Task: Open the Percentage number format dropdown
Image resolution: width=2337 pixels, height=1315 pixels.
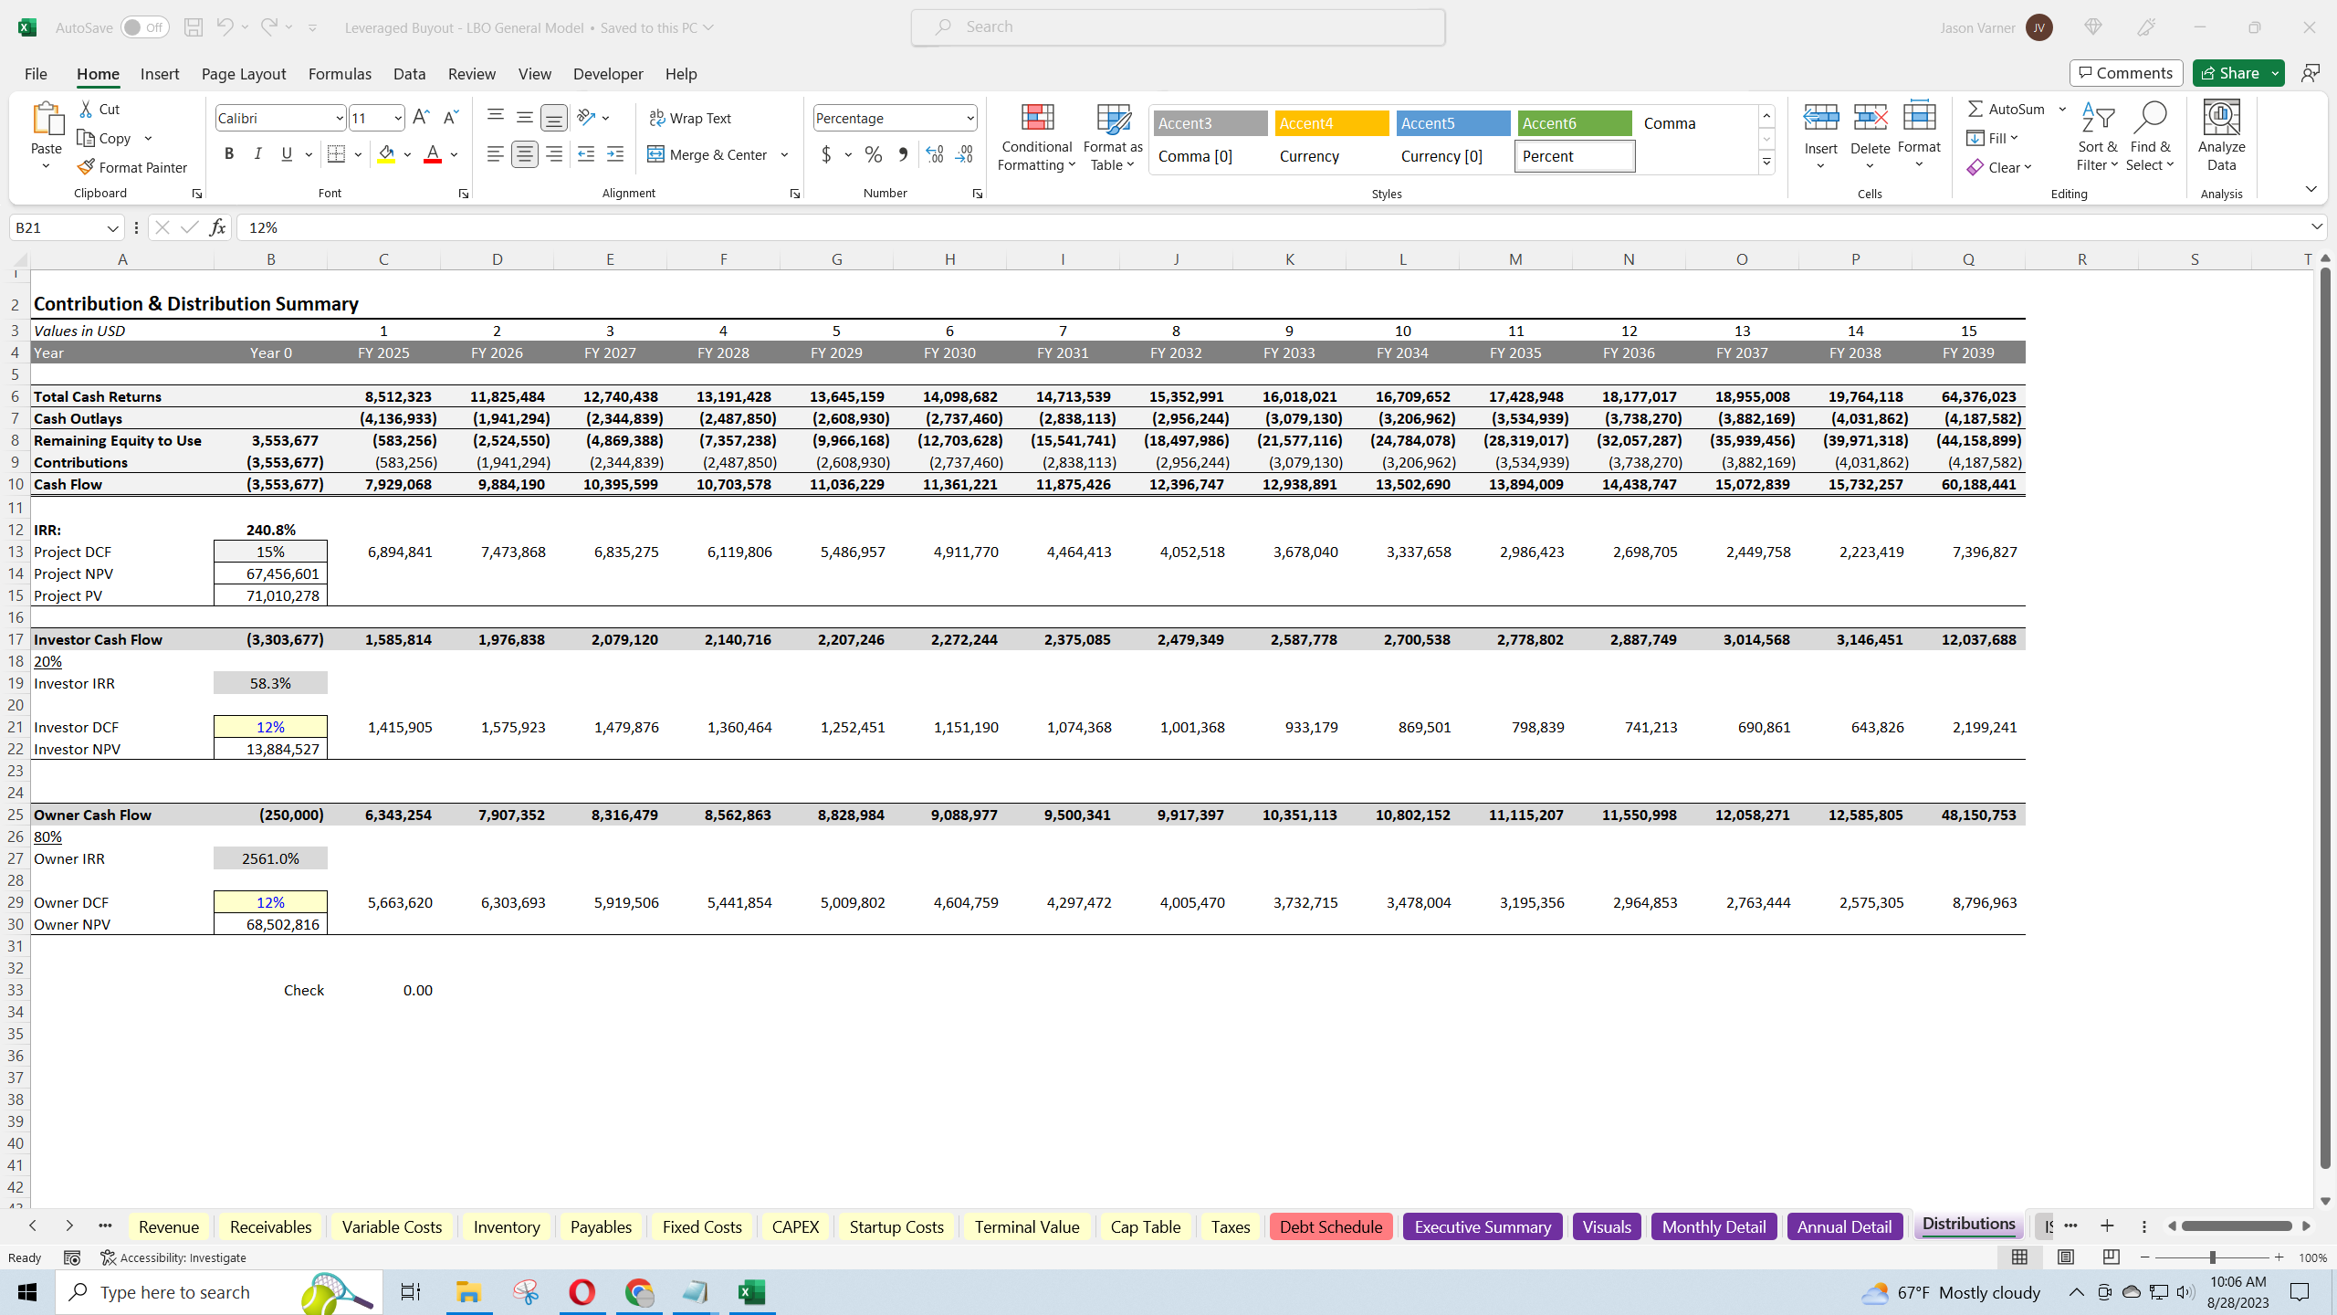Action: 969,118
